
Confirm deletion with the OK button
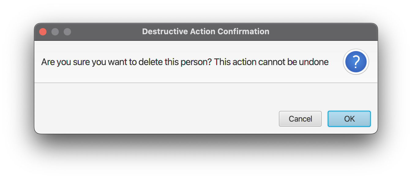349,119
